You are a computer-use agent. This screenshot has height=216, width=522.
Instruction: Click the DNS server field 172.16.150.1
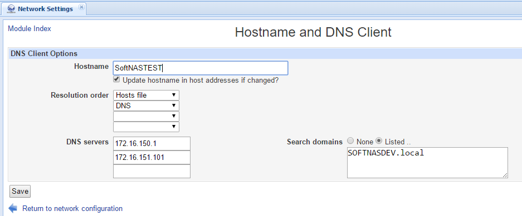(x=152, y=144)
